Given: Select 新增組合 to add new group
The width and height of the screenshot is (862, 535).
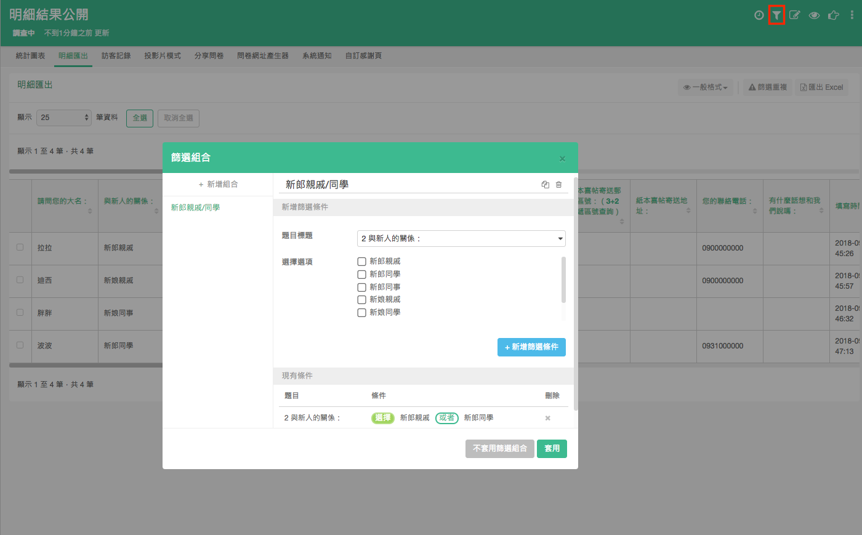Looking at the screenshot, I should (218, 184).
